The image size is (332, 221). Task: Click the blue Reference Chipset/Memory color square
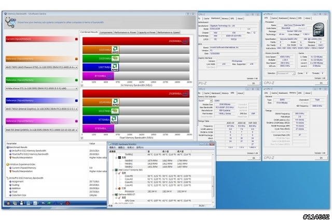[76, 100]
